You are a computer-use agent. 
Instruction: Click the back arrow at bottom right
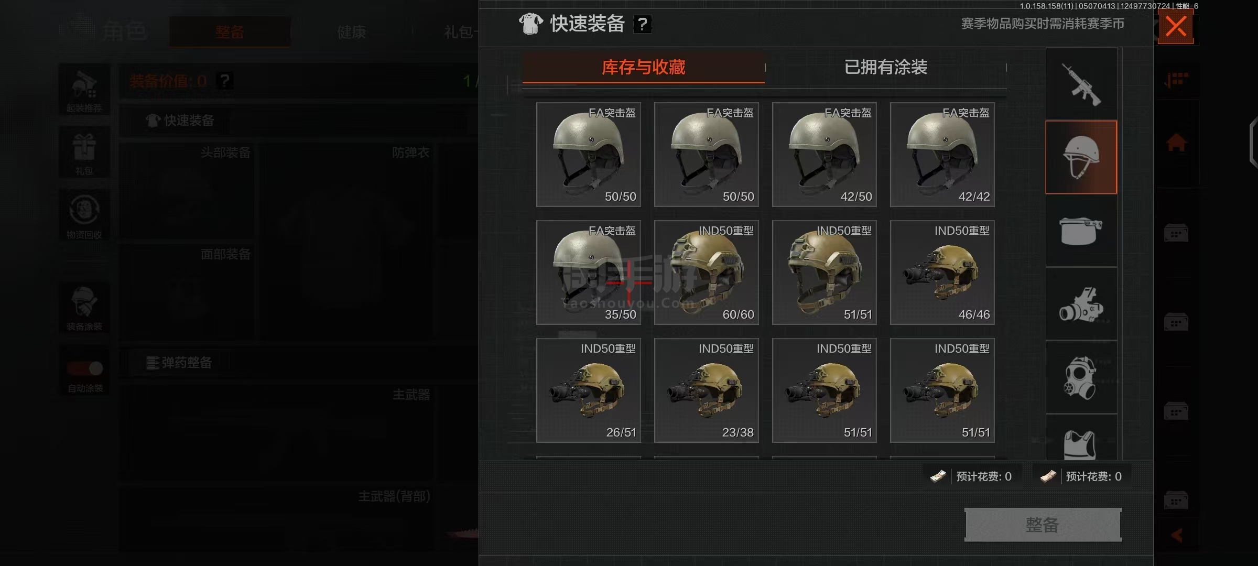[1177, 535]
